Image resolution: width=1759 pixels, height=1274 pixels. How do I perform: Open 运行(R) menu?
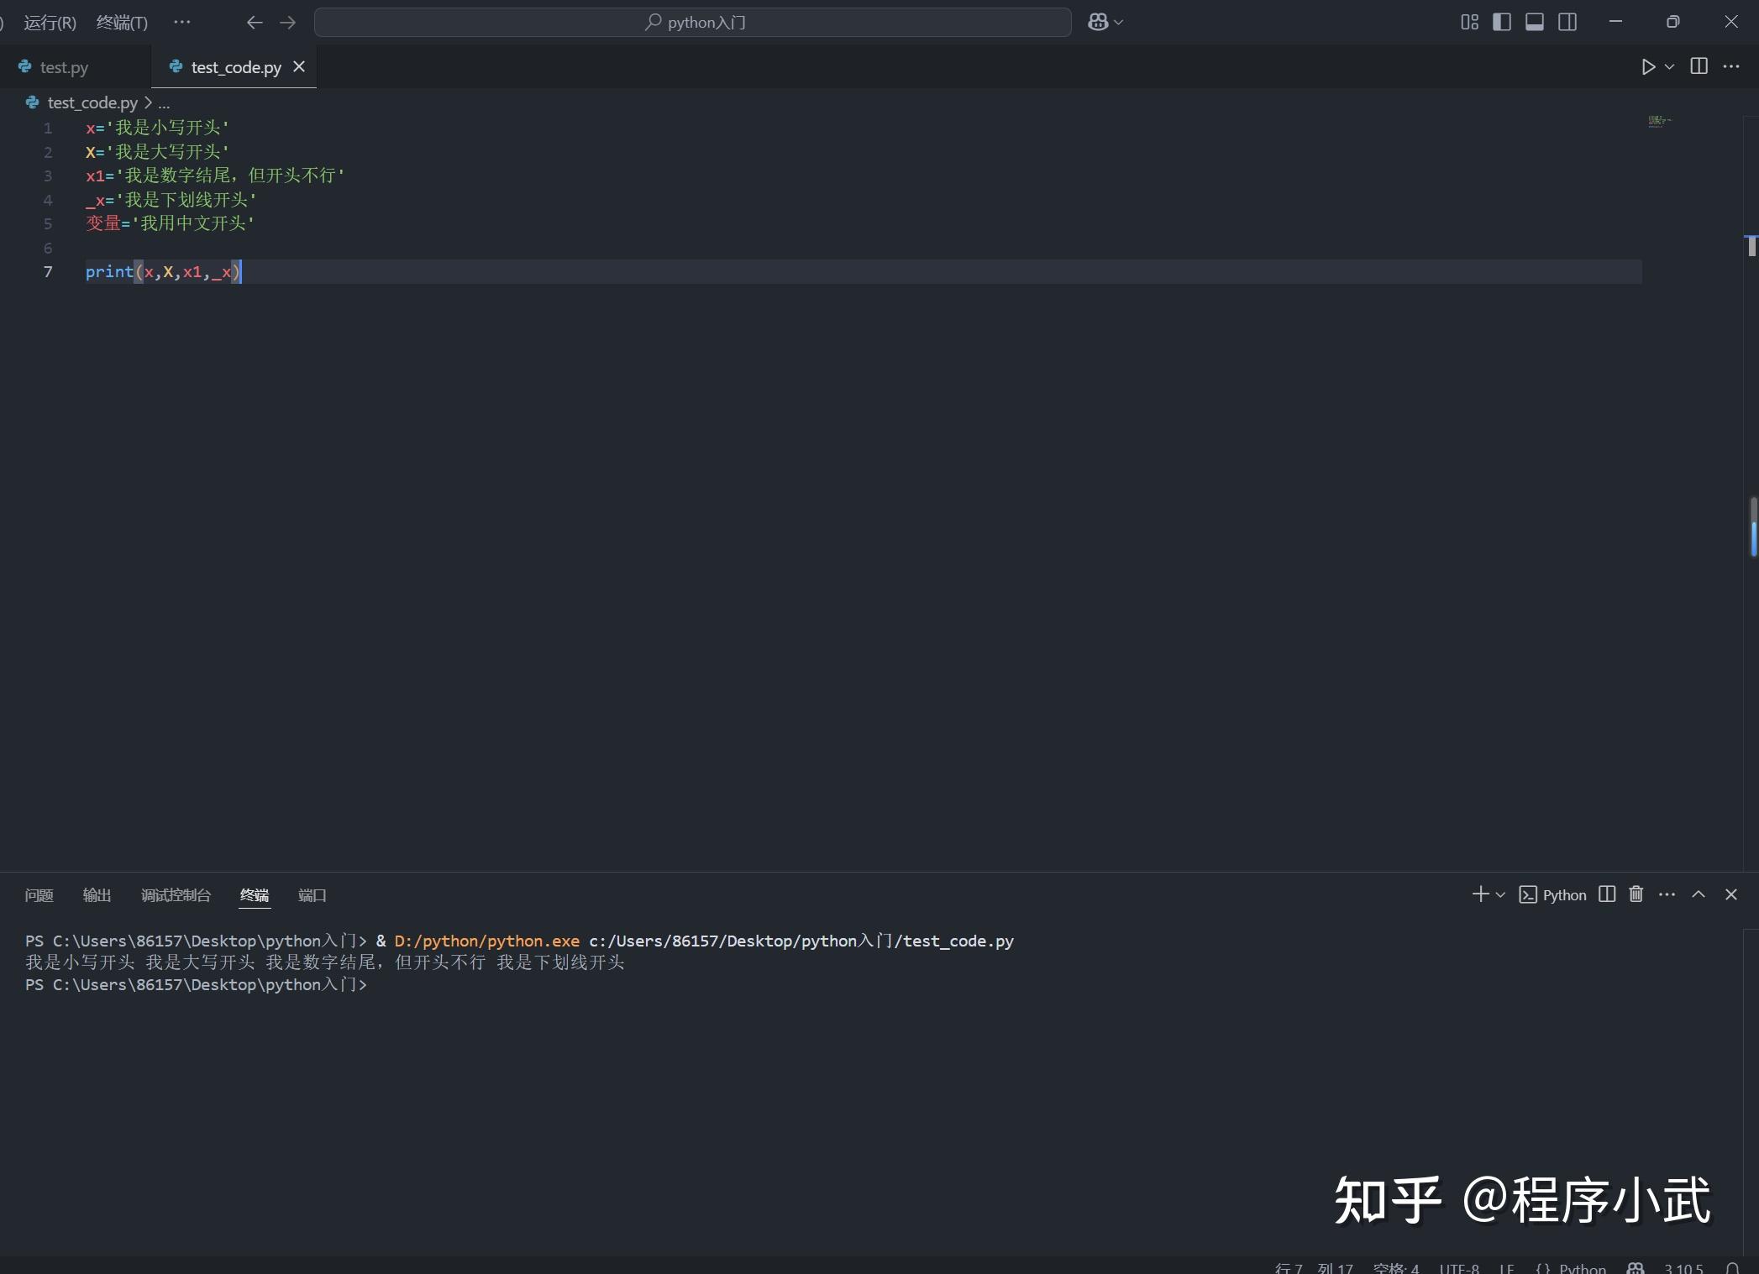click(x=50, y=23)
